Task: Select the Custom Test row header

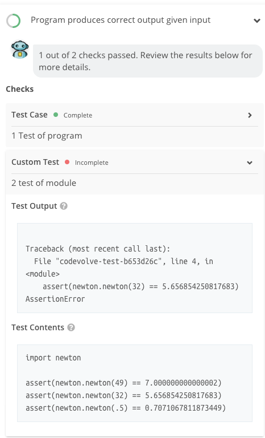Action: click(x=135, y=163)
